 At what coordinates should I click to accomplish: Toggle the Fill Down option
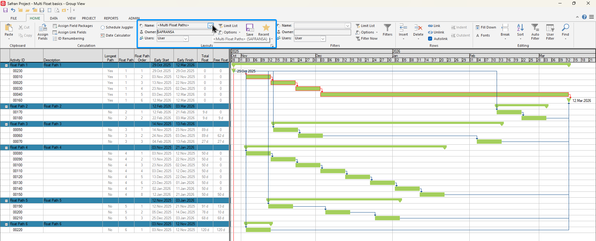click(477, 28)
